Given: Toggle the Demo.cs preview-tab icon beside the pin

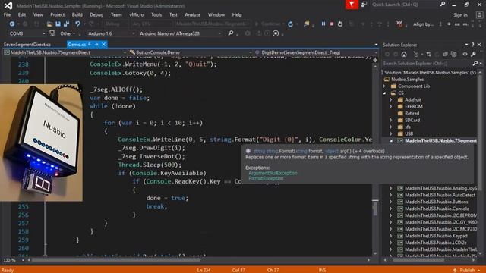Looking at the screenshot, I should (x=96, y=45).
